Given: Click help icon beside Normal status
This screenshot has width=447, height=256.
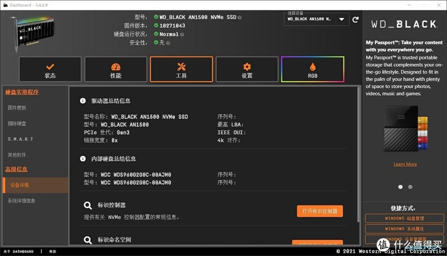Looking at the screenshot, I should point(182,34).
